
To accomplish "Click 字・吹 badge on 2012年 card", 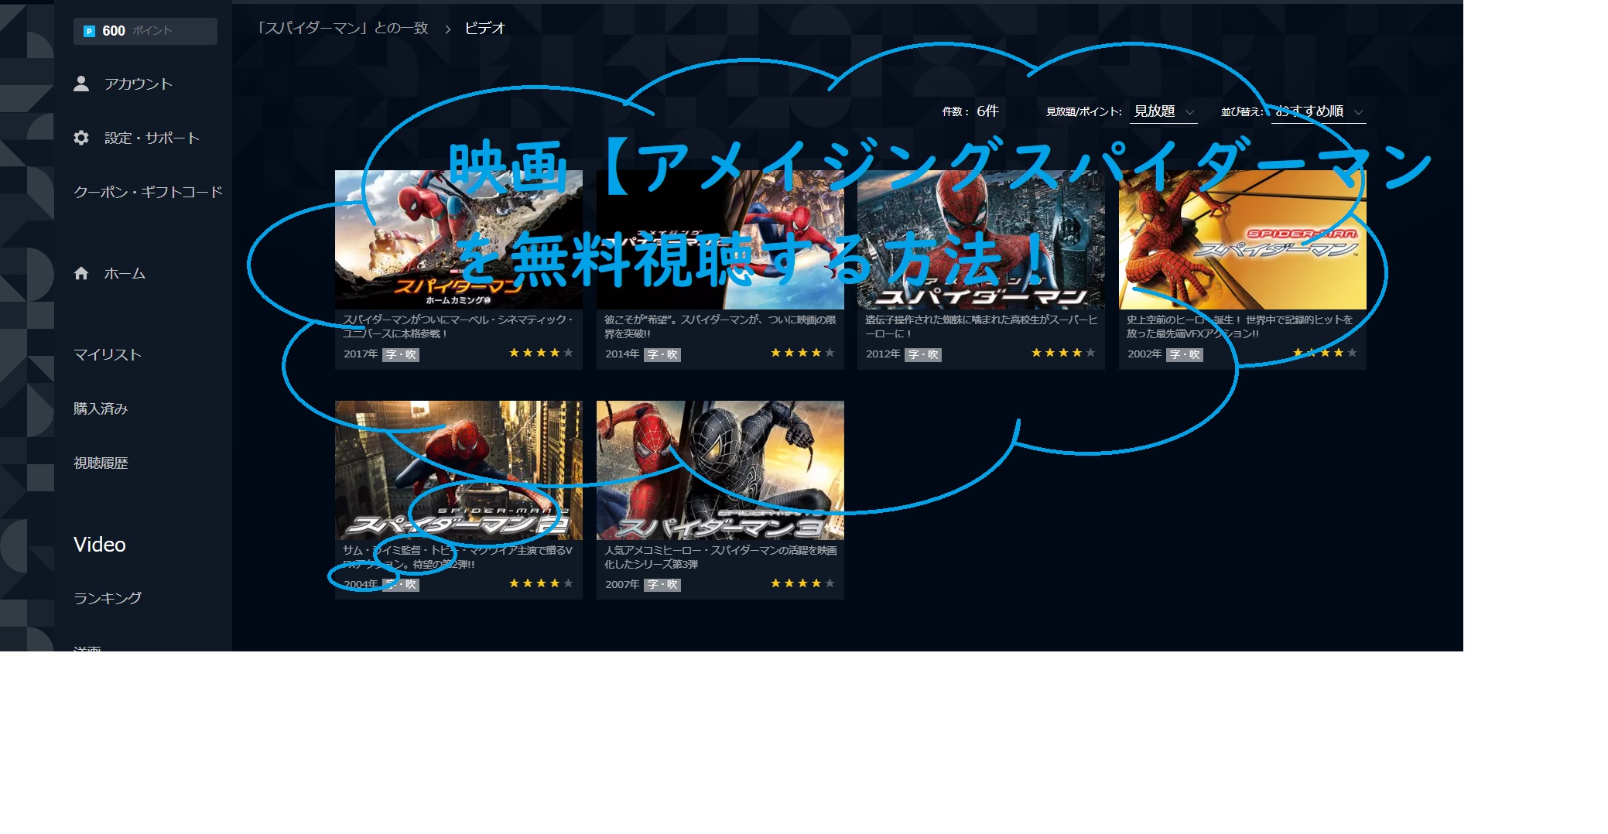I will pyautogui.click(x=923, y=354).
